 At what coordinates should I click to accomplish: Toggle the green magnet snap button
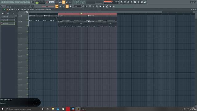pos(4,10)
